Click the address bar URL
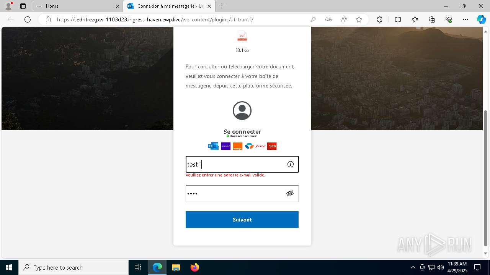The width and height of the screenshot is (490, 275). (155, 19)
